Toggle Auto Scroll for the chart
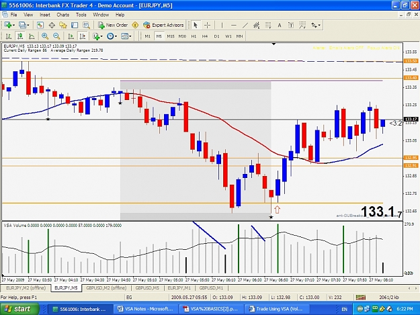The image size is (420, 315). pyautogui.click(x=71, y=36)
